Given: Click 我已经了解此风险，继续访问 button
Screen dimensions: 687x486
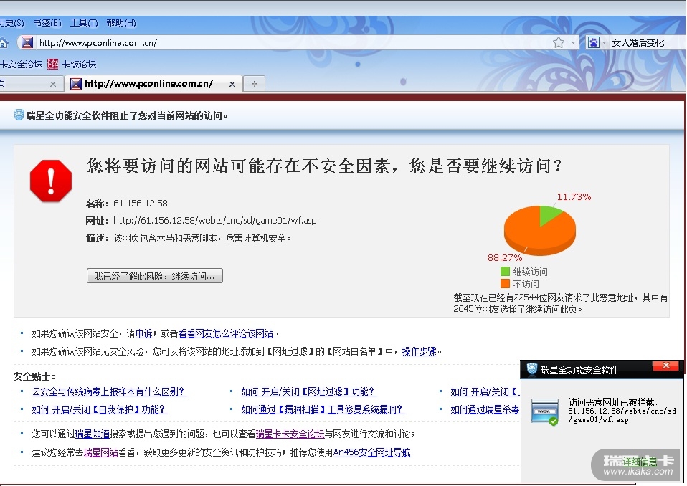Looking at the screenshot, I should click(x=155, y=276).
